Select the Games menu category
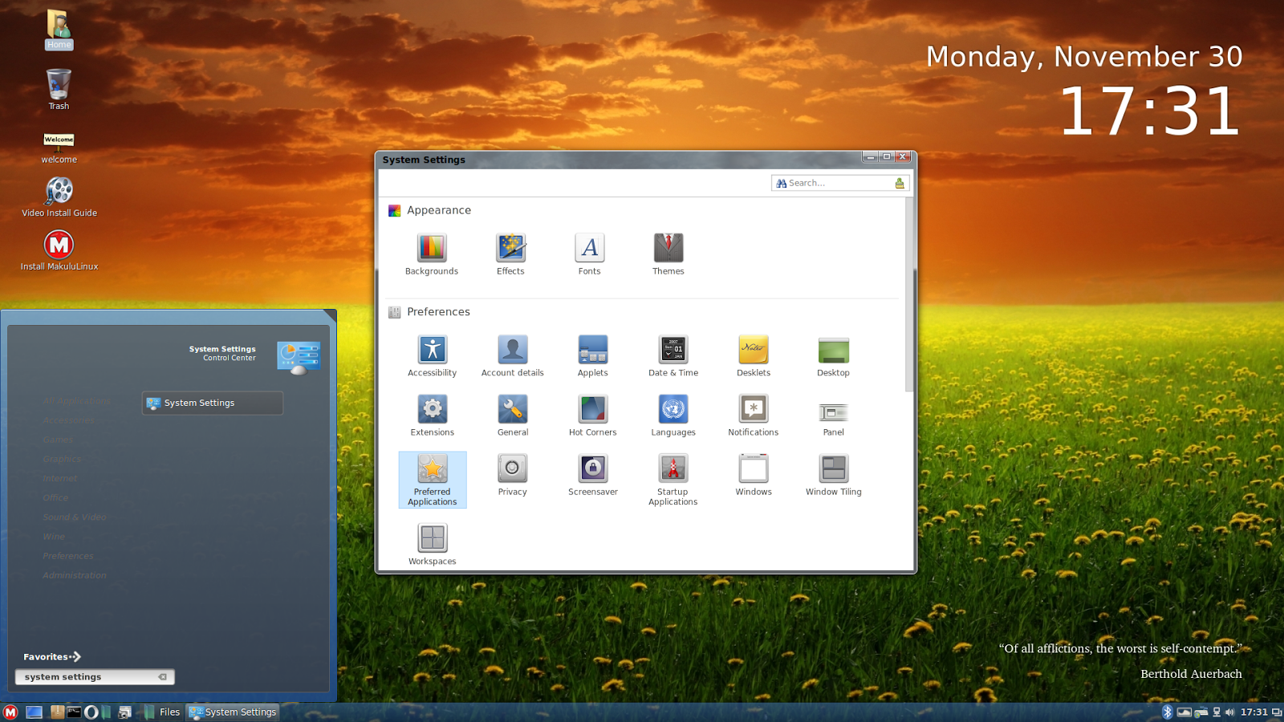Viewport: 1284px width, 722px height. pyautogui.click(x=58, y=440)
